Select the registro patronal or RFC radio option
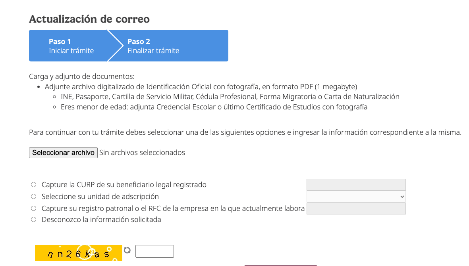Viewport: 469px width, 266px height. coord(34,209)
